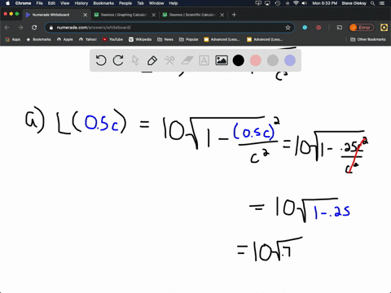
Task: Open the Bookmarks menu in the menu bar
Action: [103, 3]
